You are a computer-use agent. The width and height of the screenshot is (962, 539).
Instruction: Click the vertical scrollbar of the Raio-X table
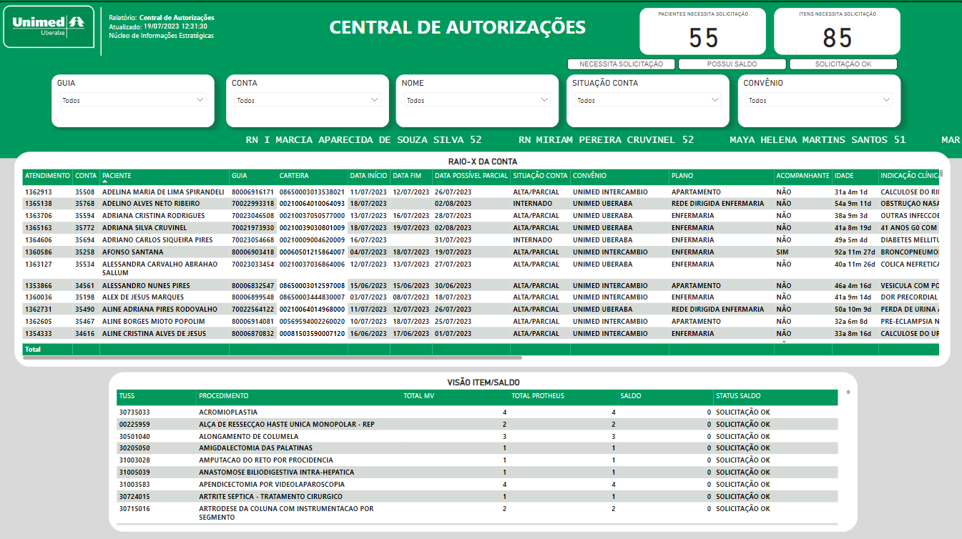[941, 173]
